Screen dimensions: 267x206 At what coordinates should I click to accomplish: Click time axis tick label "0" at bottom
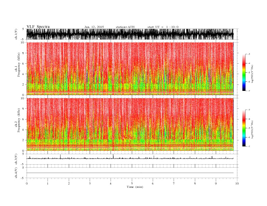(27, 183)
